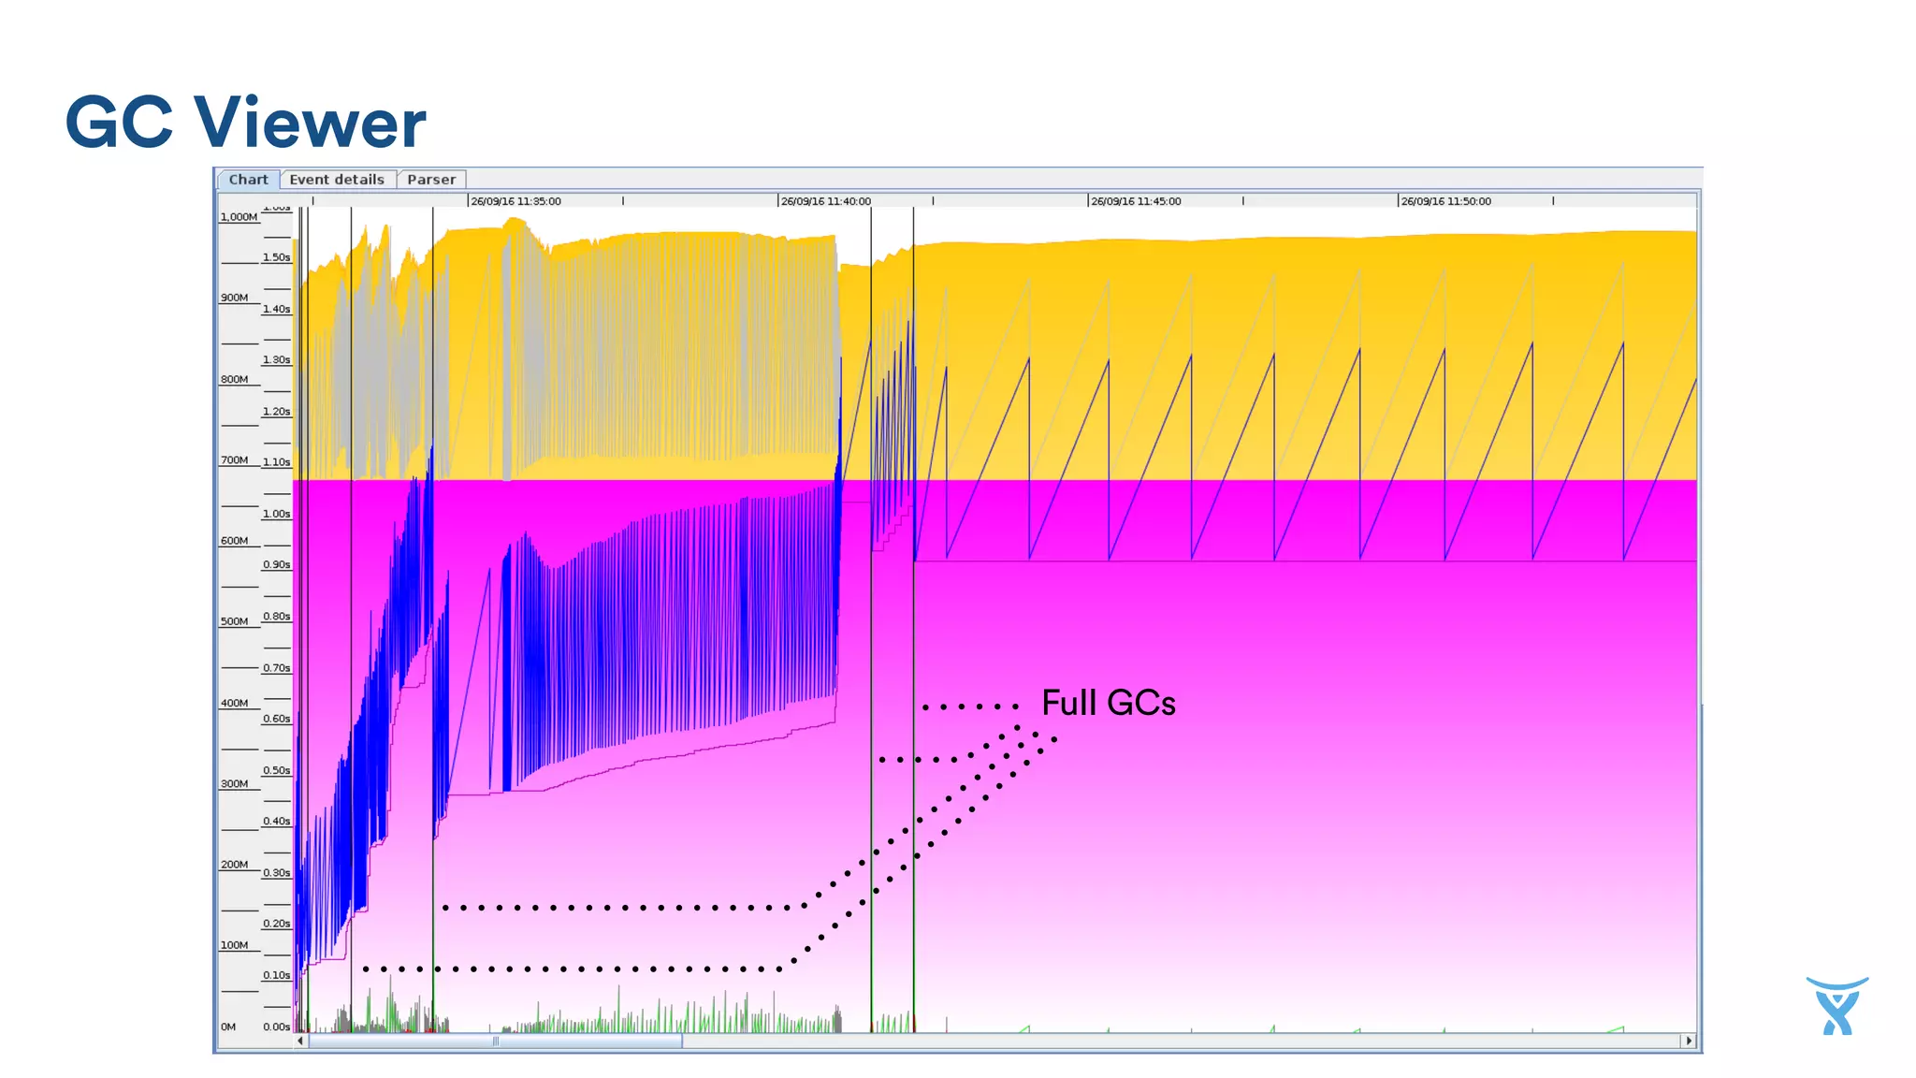Image resolution: width=1916 pixels, height=1078 pixels.
Task: Click the horizontal scrollbar thumb
Action: (495, 1041)
